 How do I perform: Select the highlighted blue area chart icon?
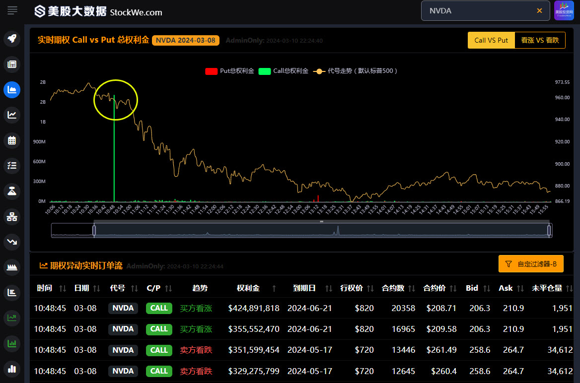click(12, 90)
